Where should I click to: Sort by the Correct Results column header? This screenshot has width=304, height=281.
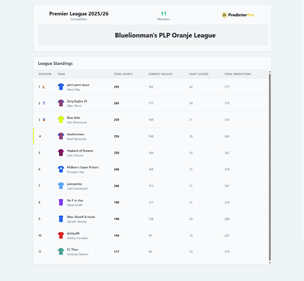[x=160, y=74]
